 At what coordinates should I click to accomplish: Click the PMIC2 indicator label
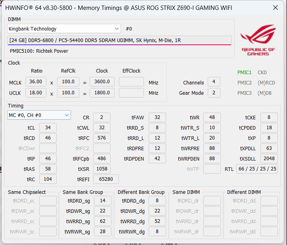(244, 83)
